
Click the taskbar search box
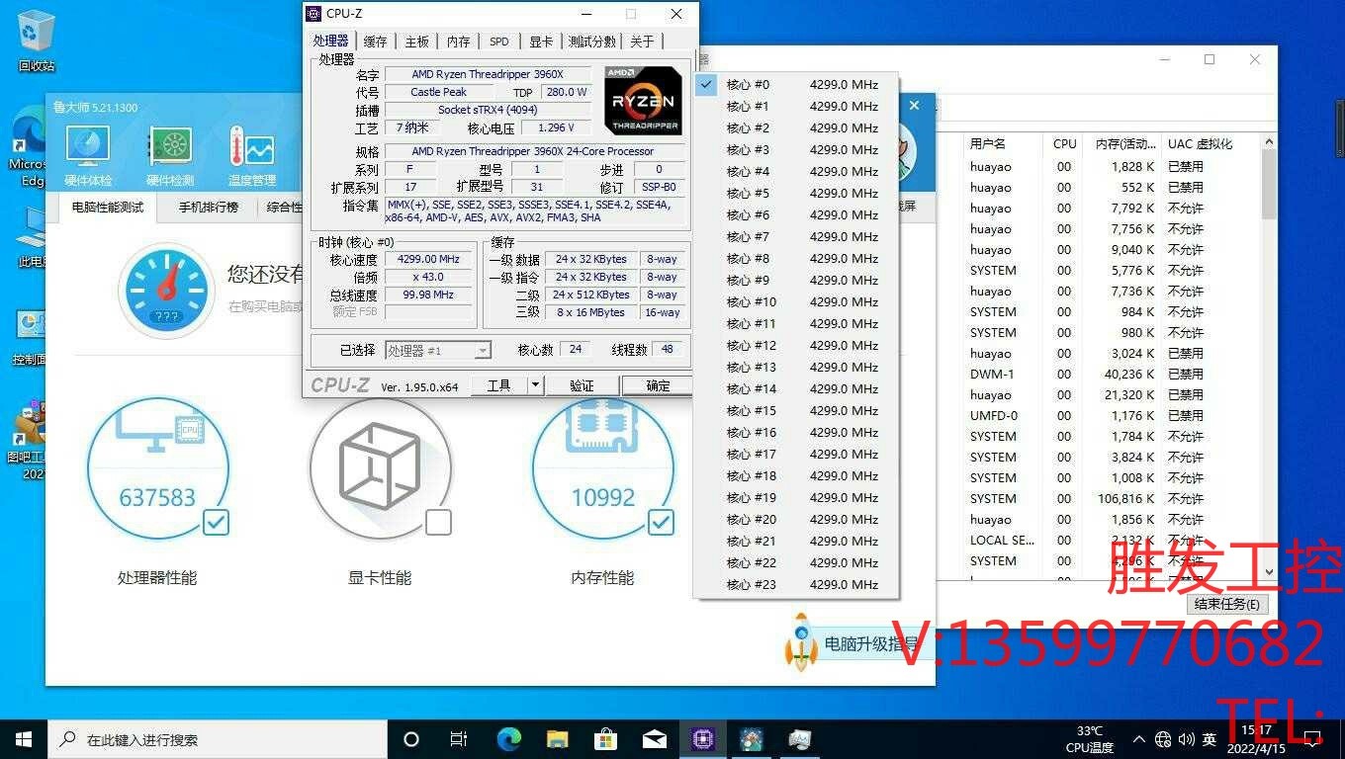click(x=217, y=739)
